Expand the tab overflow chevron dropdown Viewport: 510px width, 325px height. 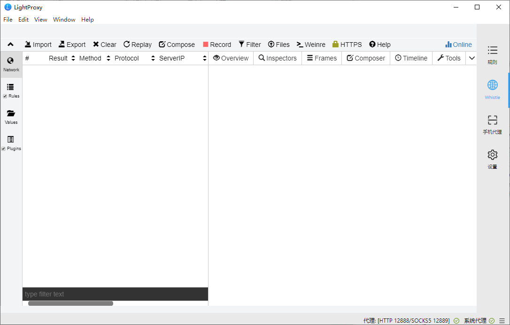471,58
